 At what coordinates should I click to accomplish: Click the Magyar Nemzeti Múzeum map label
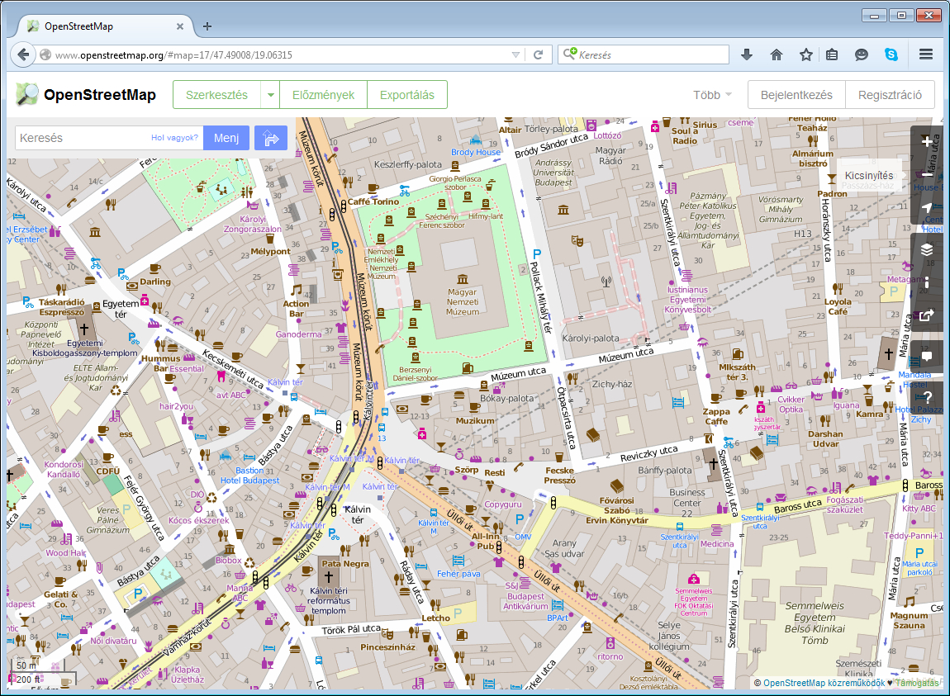pyautogui.click(x=463, y=301)
